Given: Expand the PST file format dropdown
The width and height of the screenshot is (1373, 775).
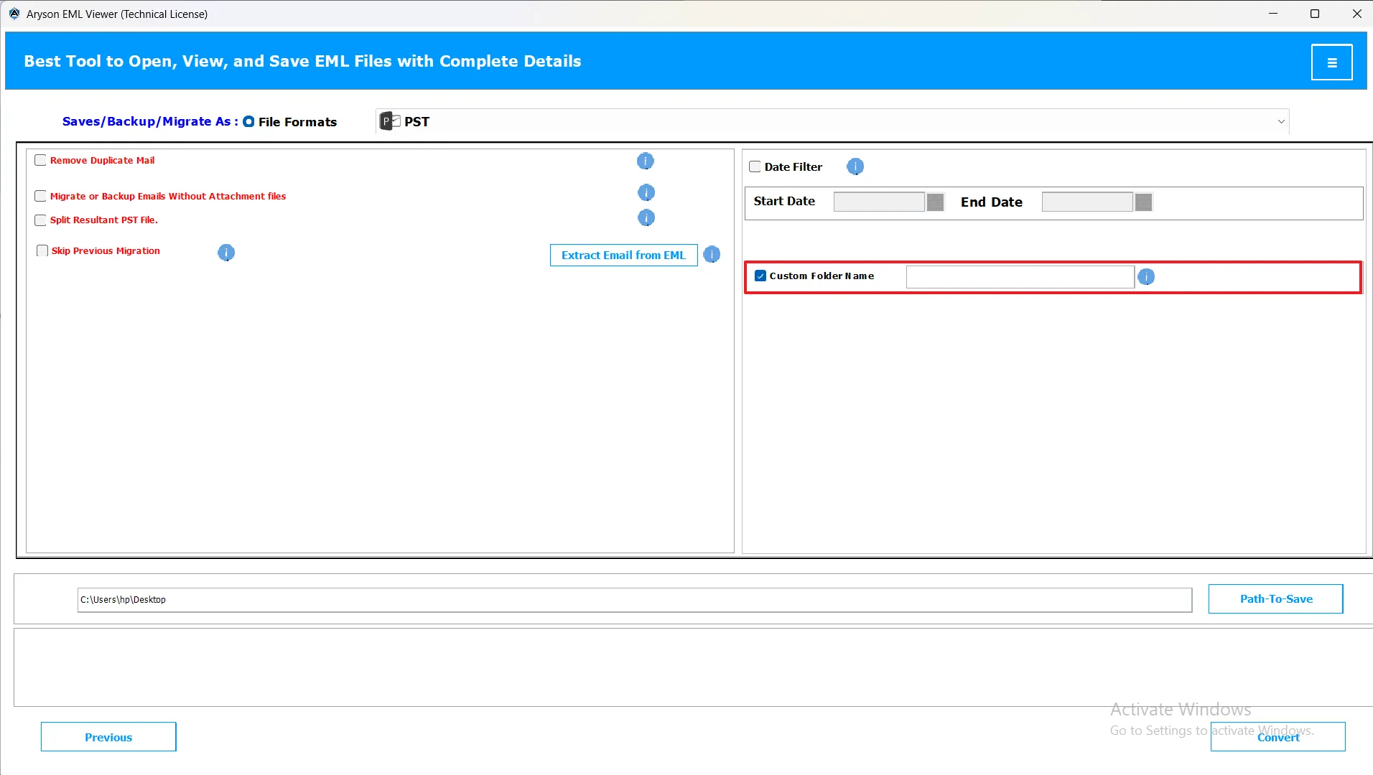Looking at the screenshot, I should coord(1280,122).
